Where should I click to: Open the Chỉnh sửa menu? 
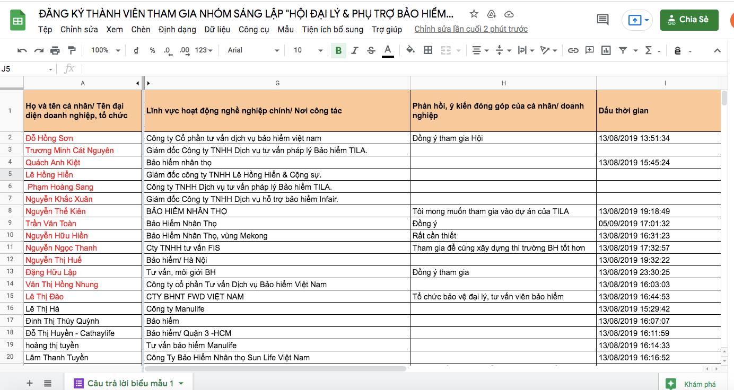(79, 29)
